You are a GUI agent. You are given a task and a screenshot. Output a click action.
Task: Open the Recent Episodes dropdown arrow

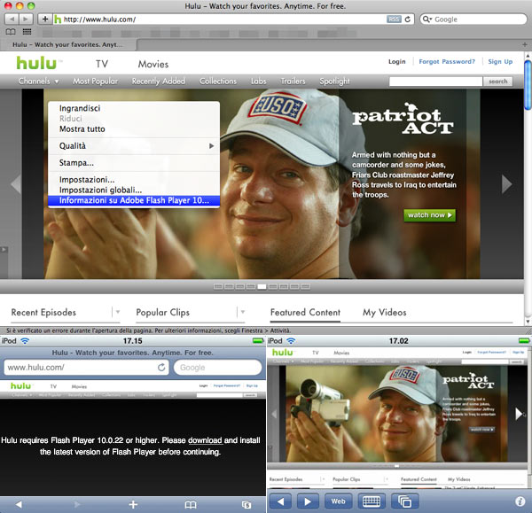pyautogui.click(x=117, y=312)
